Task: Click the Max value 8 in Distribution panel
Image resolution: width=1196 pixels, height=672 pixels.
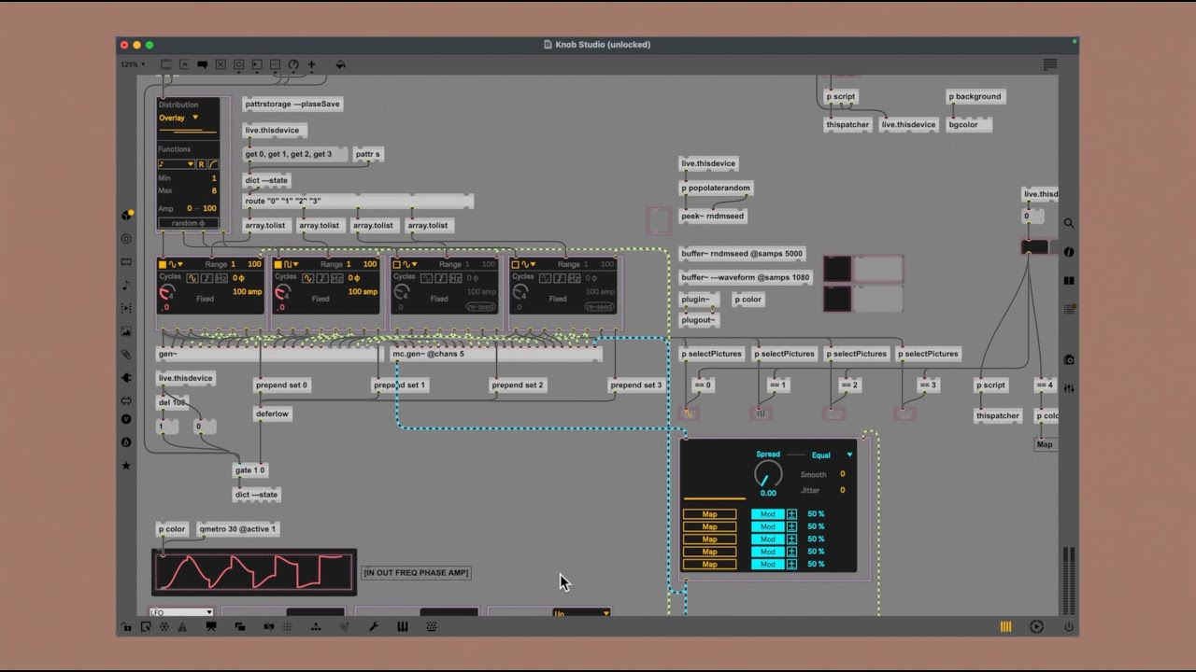Action: pos(213,190)
